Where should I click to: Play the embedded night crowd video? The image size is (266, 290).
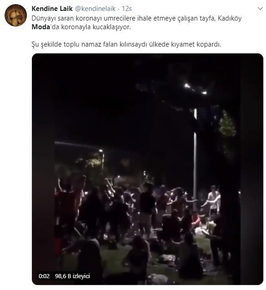pyautogui.click(x=147, y=169)
